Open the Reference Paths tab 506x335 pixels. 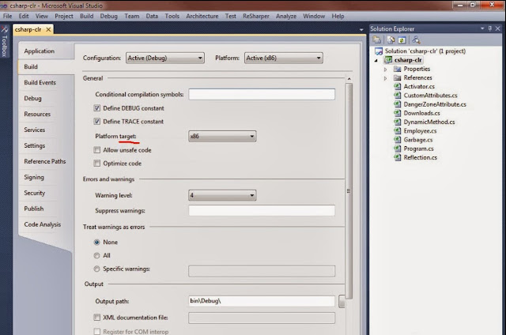(x=45, y=161)
